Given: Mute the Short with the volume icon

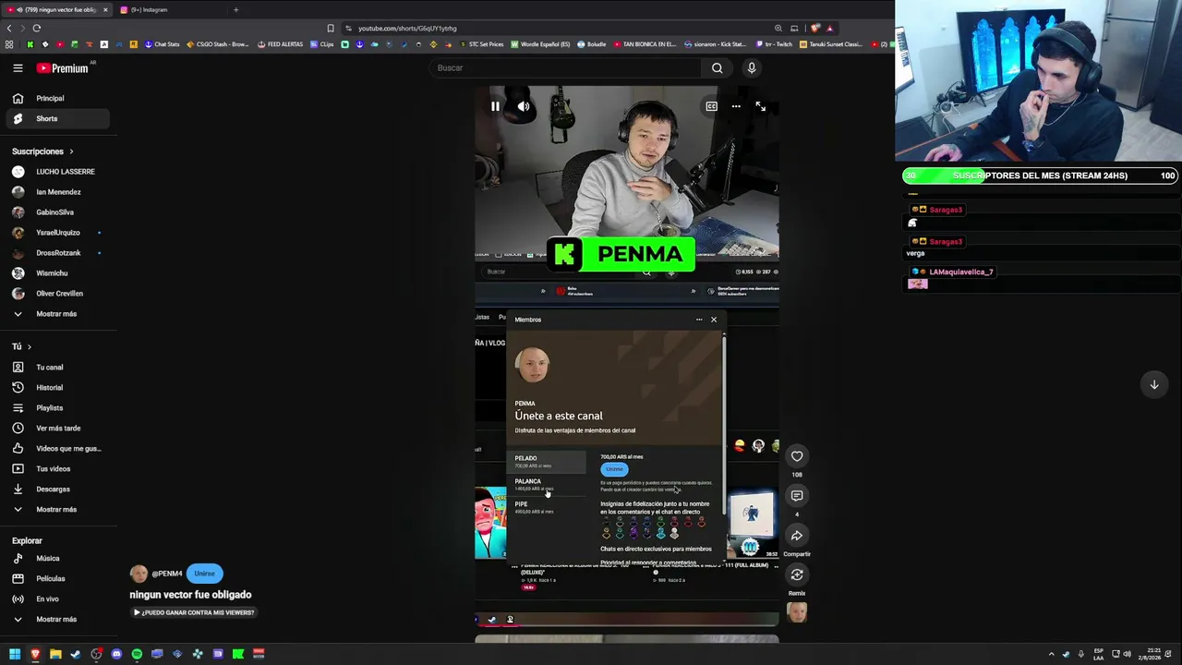Looking at the screenshot, I should pyautogui.click(x=524, y=106).
